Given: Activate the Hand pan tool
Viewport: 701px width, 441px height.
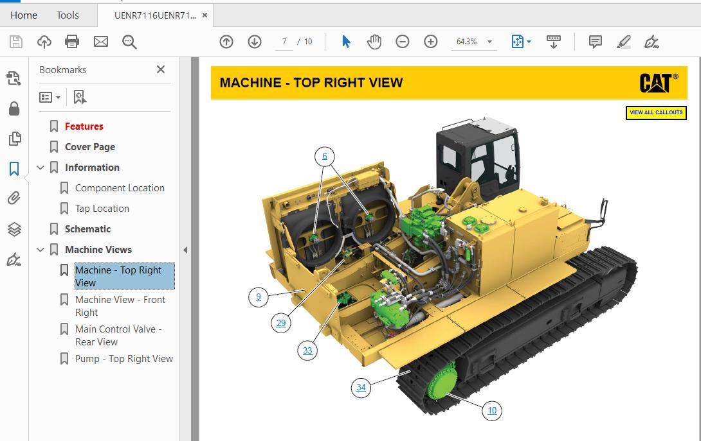Looking at the screenshot, I should (374, 42).
